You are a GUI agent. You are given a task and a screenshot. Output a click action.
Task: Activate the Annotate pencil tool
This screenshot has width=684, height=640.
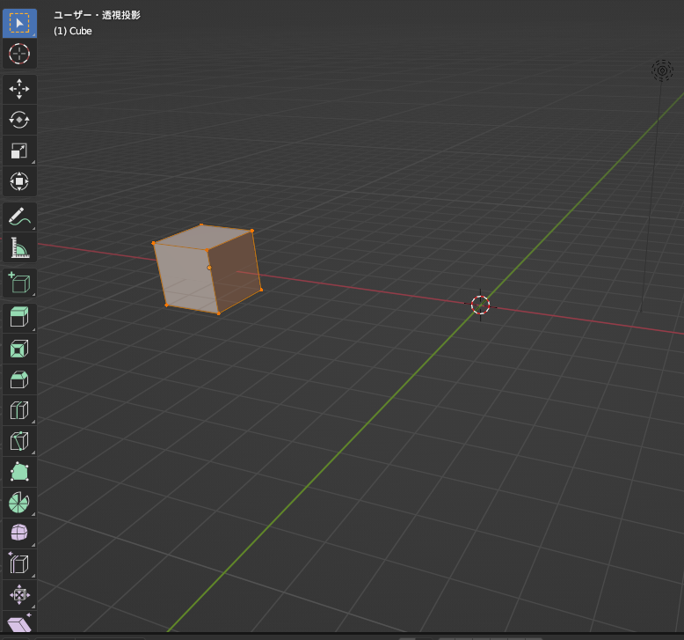click(19, 217)
